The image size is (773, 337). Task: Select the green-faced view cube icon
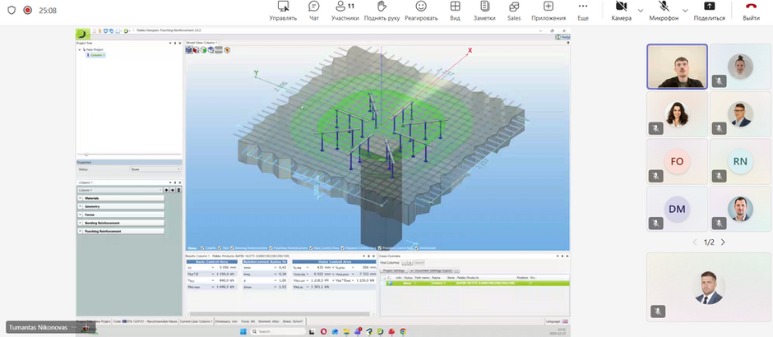[x=203, y=50]
